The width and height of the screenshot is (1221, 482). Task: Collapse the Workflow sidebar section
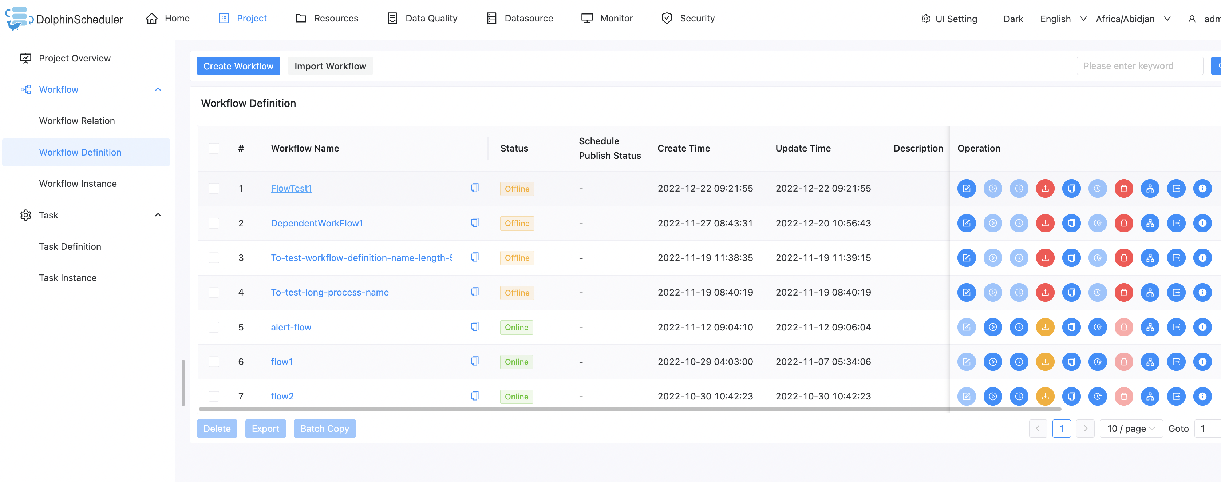pos(158,89)
